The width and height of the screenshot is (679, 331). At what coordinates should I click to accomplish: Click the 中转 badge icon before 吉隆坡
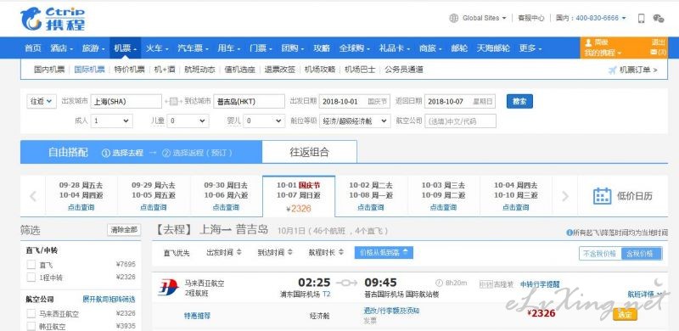pyautogui.click(x=485, y=284)
